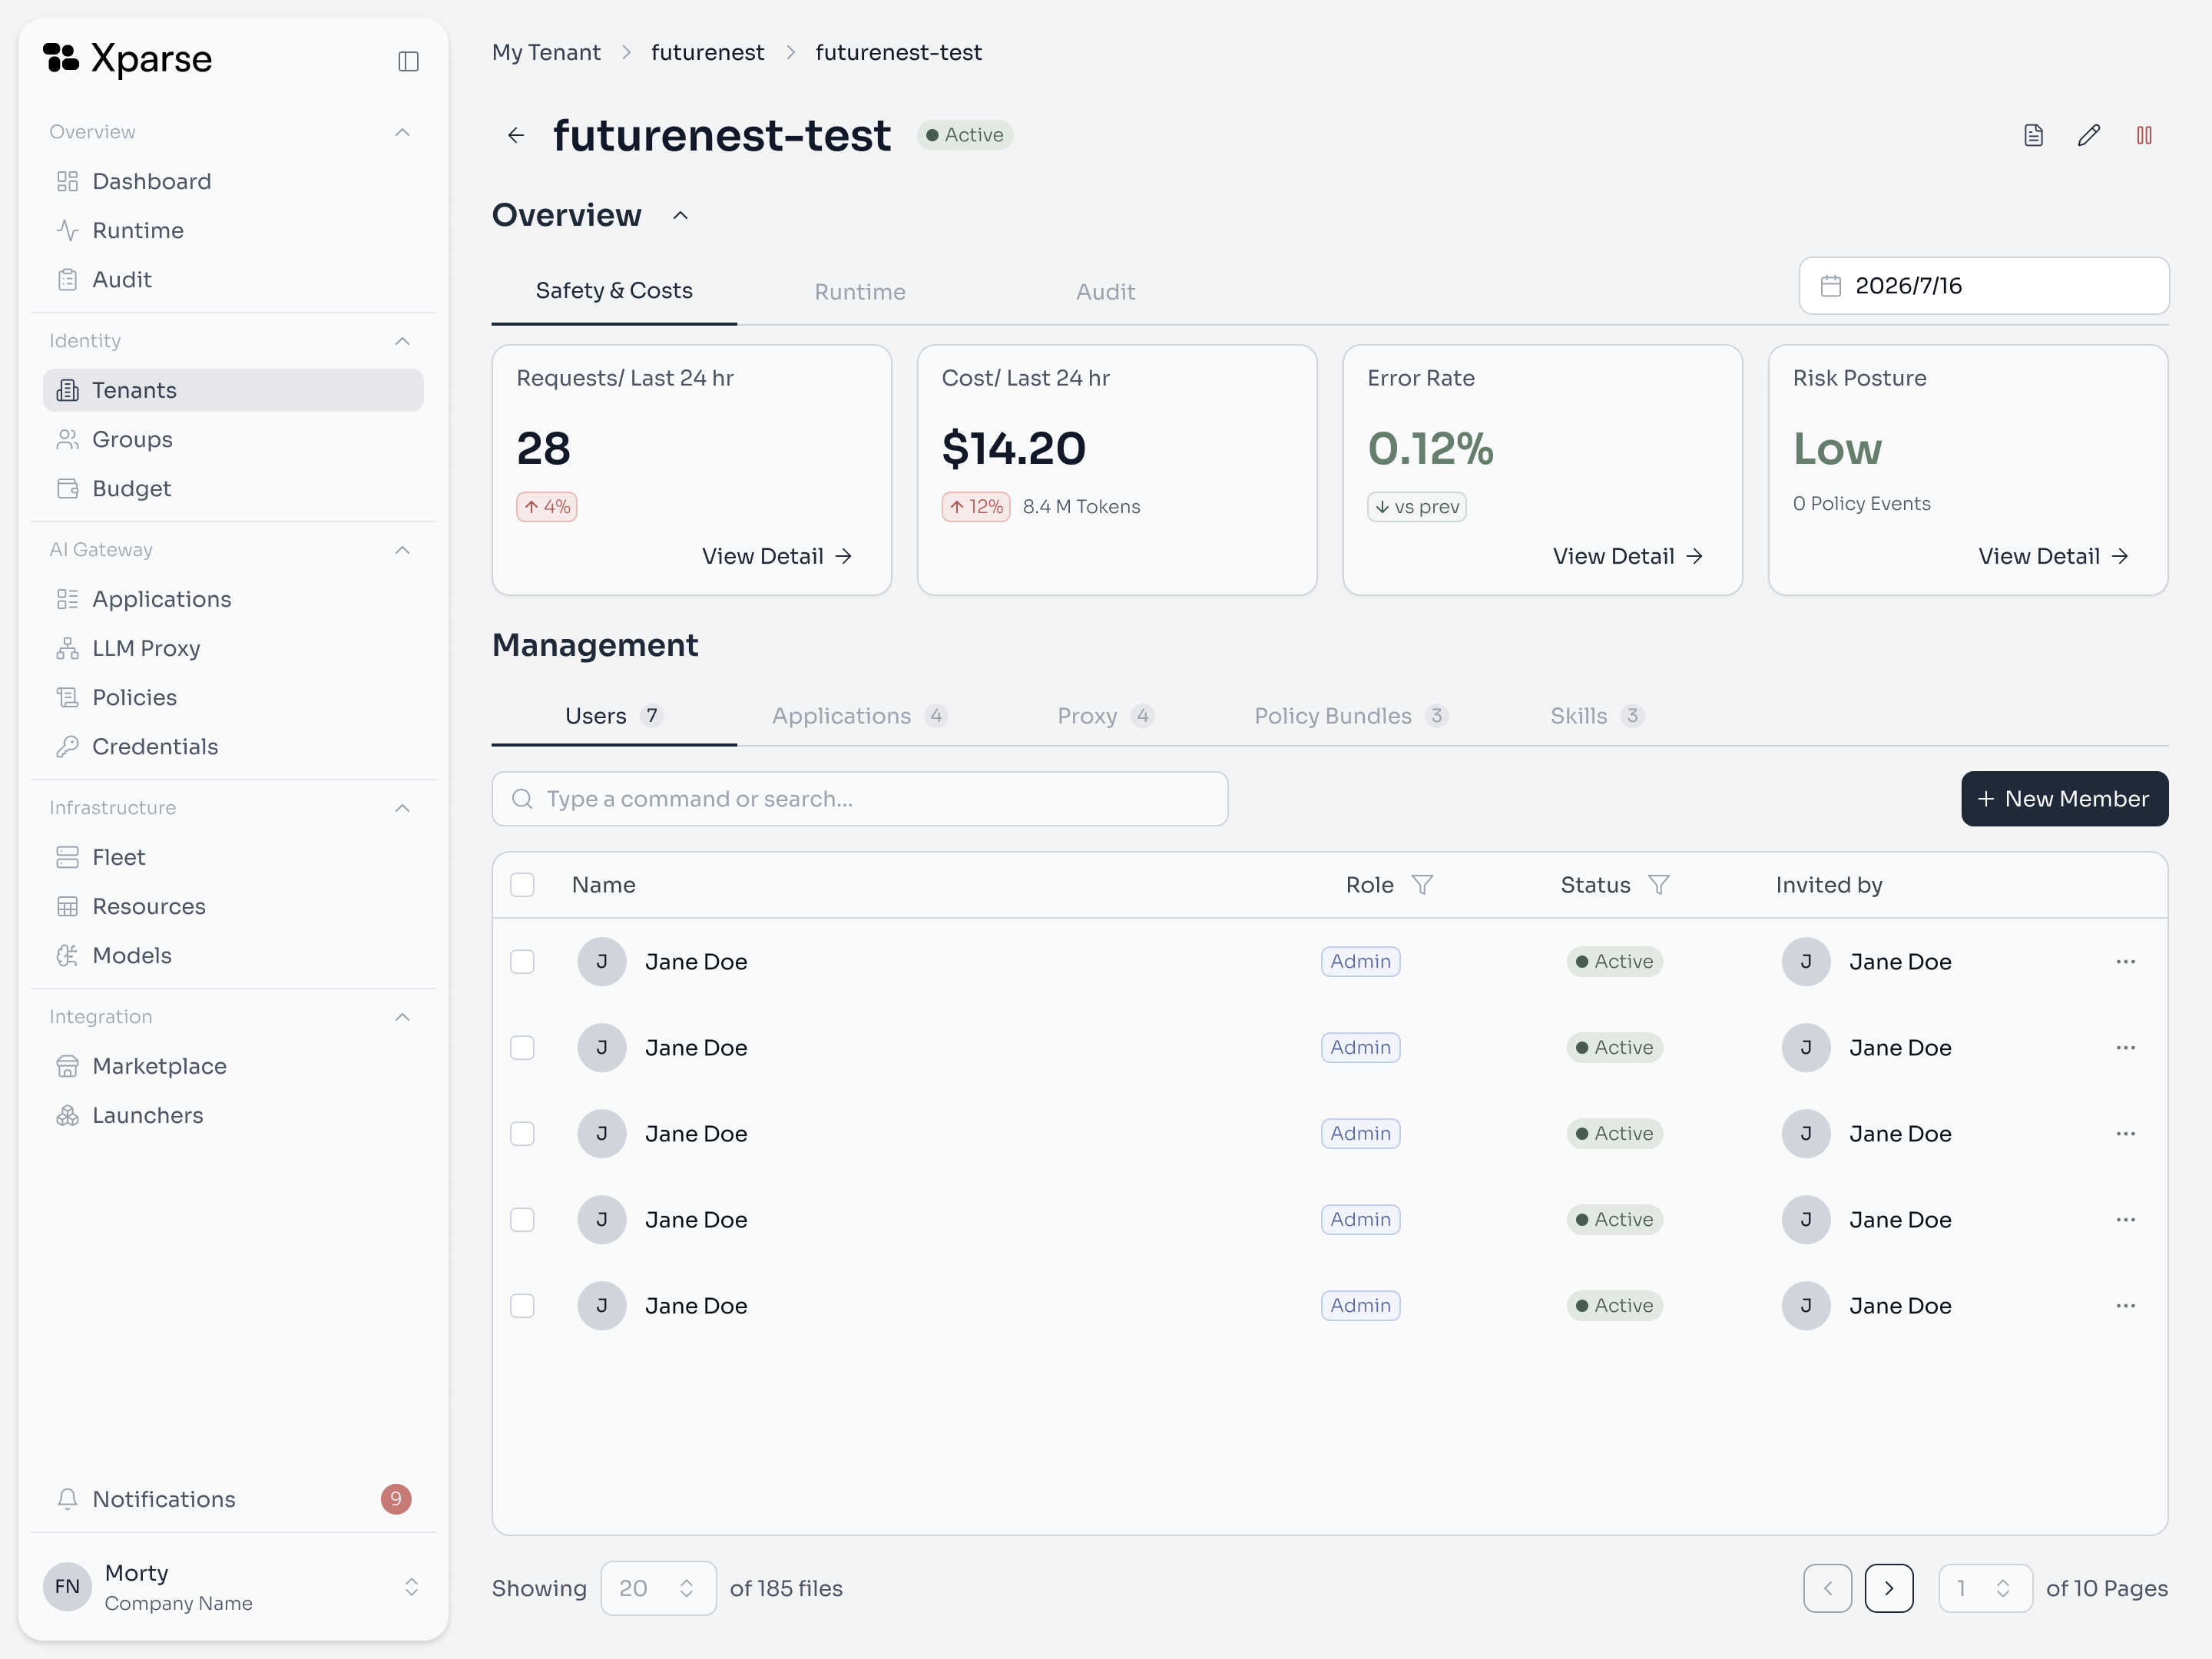Switch to the Runtime overview tab
Viewport: 2212px width, 1659px height.
[x=860, y=291]
